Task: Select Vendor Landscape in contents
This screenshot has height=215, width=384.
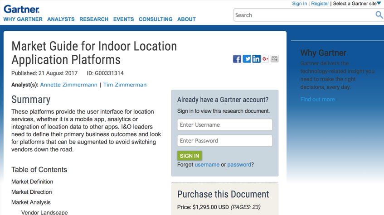Action: (x=44, y=212)
